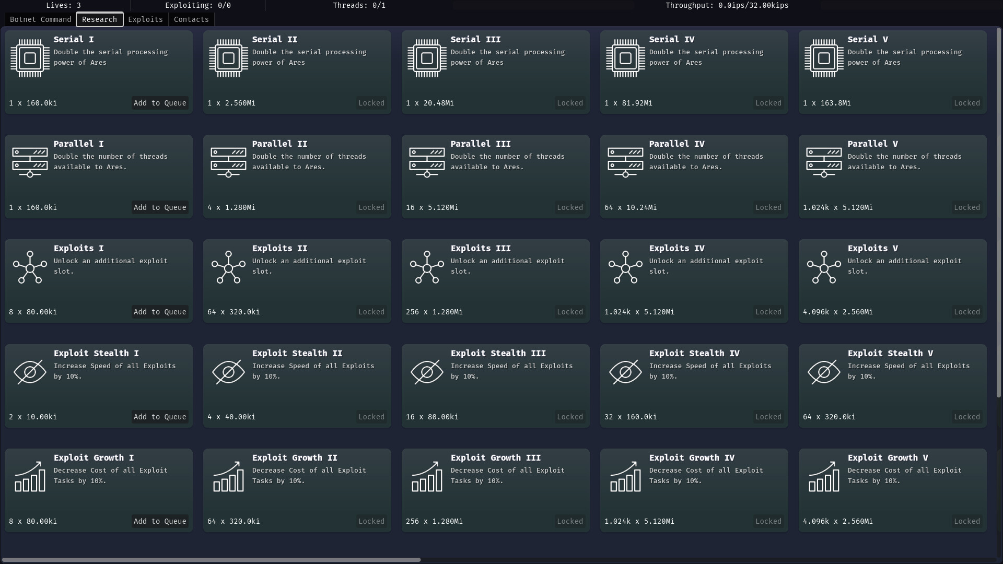Click the bar chart icon on Exploit Growth I
The image size is (1003, 564).
(30, 476)
